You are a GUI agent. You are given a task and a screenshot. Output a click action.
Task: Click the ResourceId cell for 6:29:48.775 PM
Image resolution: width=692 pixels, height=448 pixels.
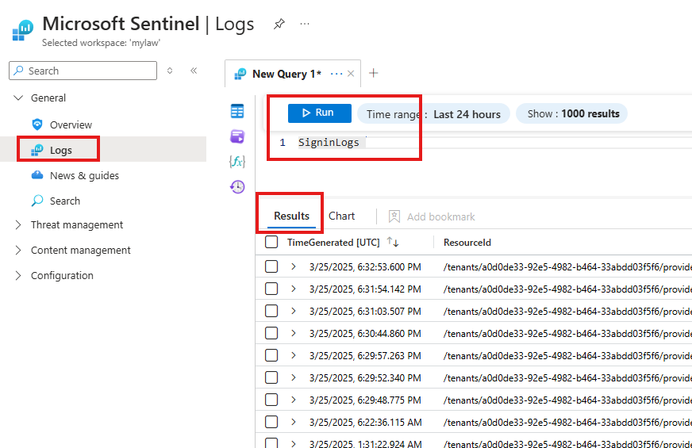(567, 400)
